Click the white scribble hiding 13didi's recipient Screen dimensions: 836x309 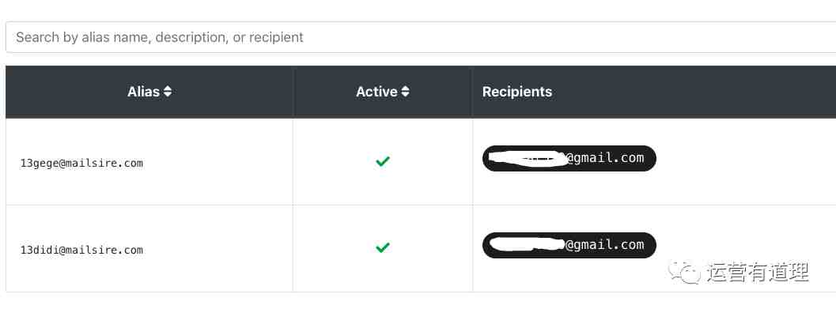point(527,244)
